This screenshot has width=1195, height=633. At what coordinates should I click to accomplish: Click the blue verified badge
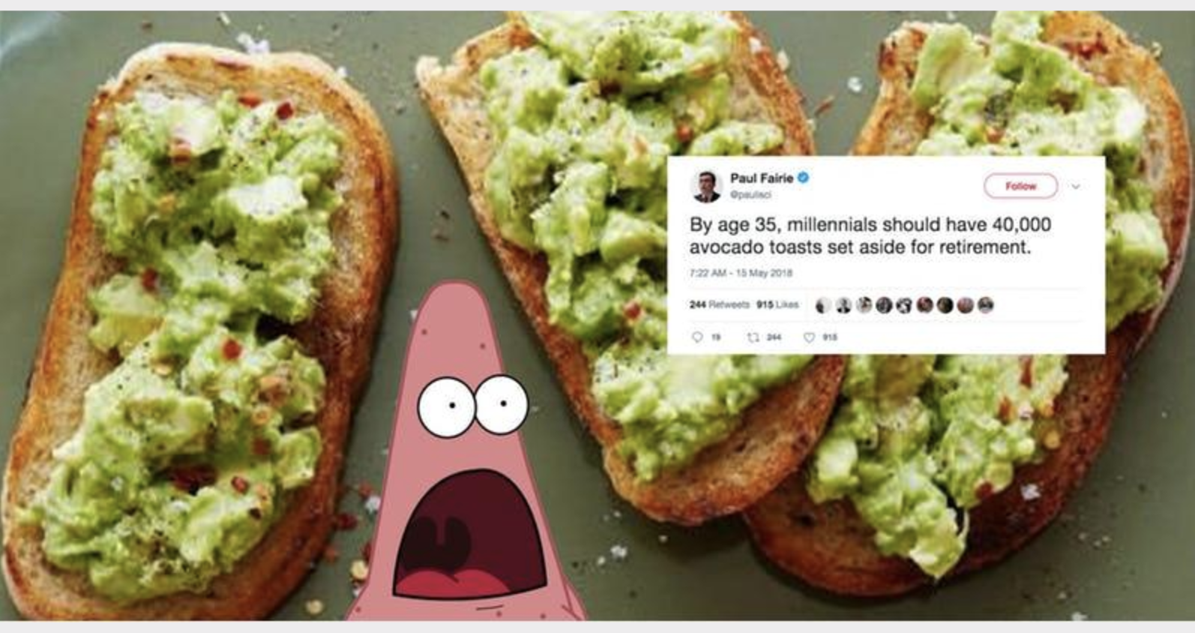pyautogui.click(x=803, y=178)
